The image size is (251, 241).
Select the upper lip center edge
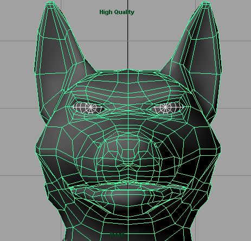coord(128,181)
